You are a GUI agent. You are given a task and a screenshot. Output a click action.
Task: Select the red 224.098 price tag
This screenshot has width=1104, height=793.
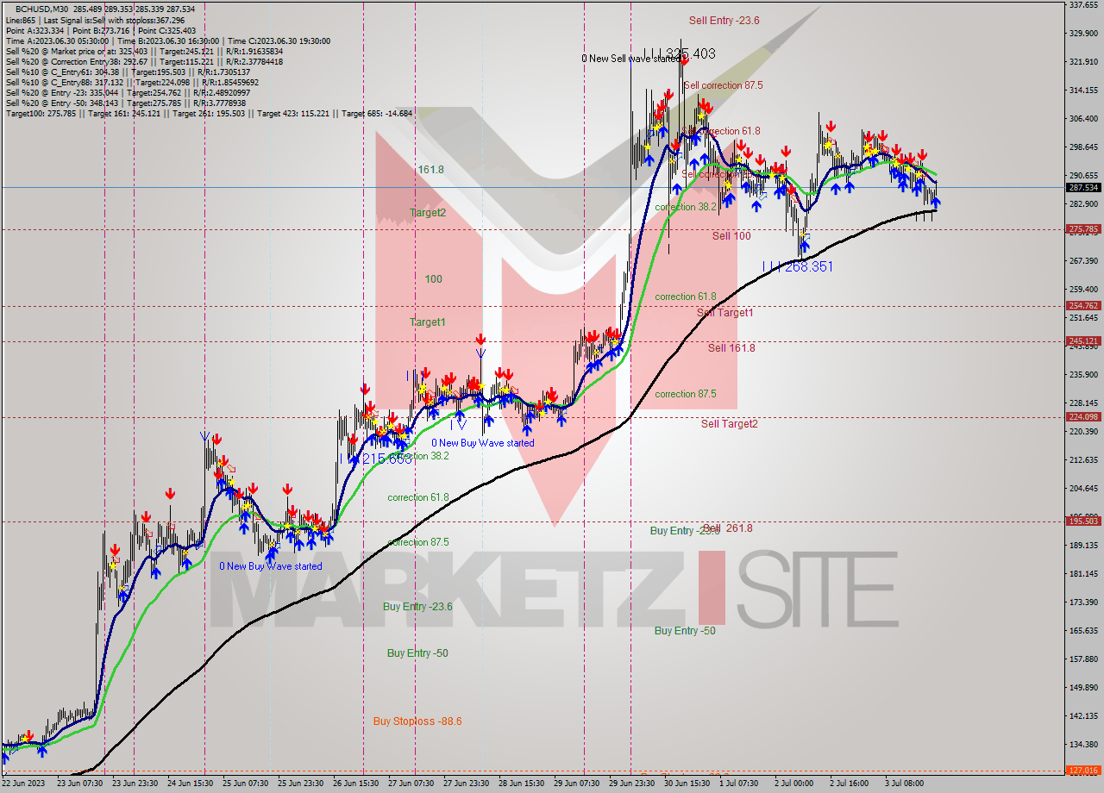pos(1083,417)
